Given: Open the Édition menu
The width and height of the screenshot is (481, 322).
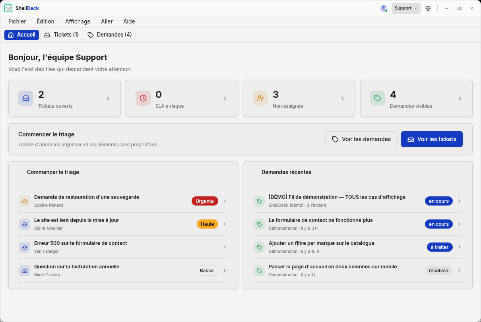Looking at the screenshot, I should [45, 21].
